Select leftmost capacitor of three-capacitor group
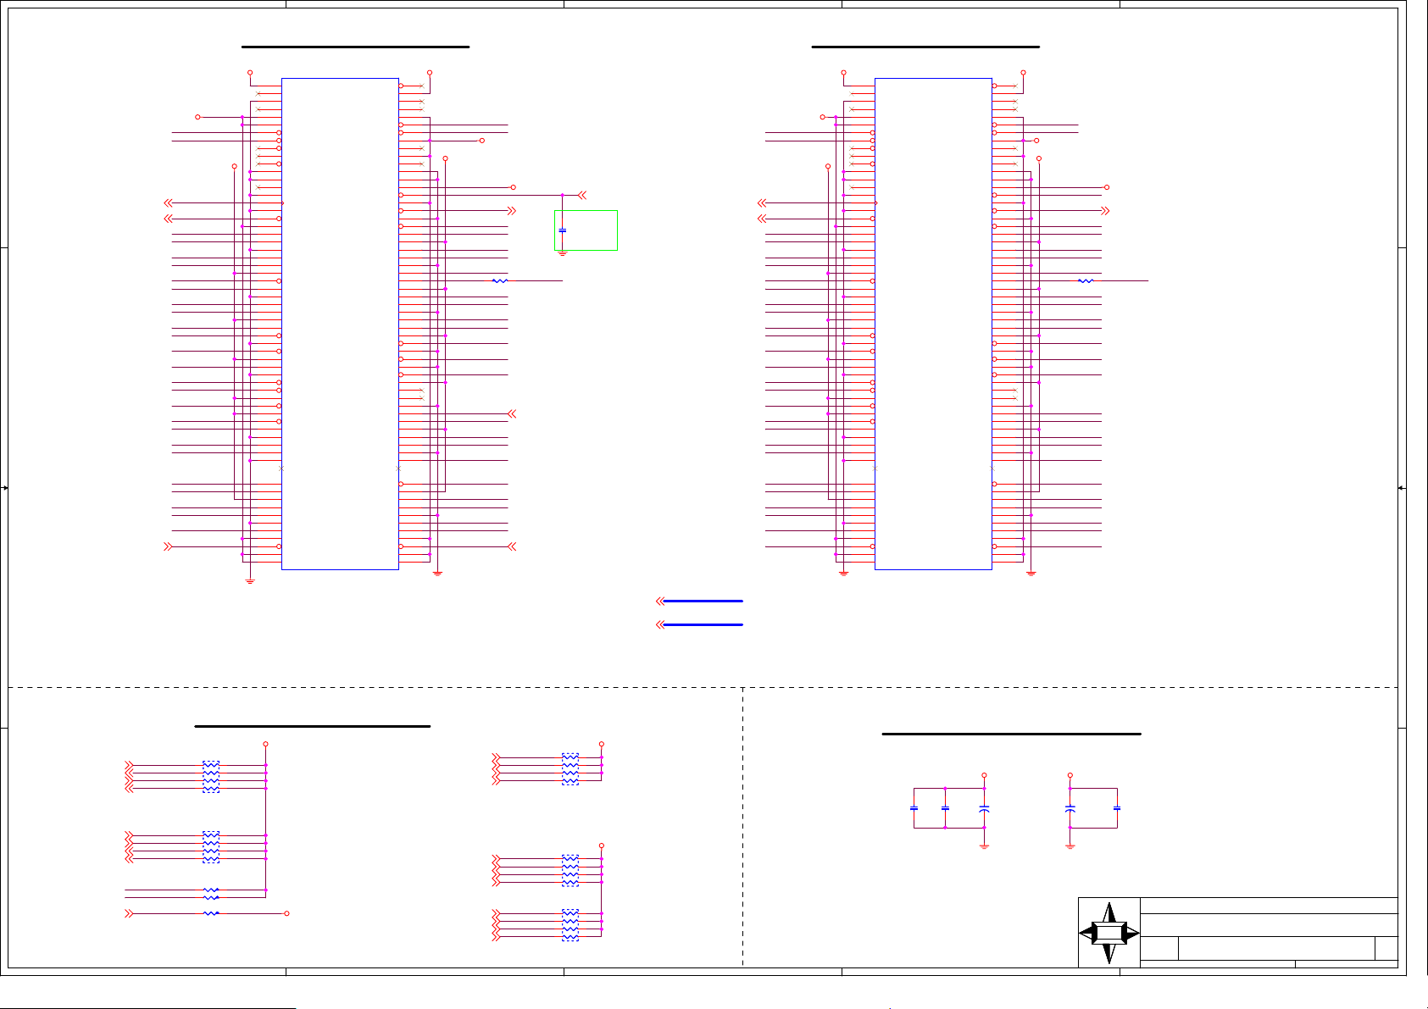Viewport: 1428px width, 1009px height. coord(914,808)
